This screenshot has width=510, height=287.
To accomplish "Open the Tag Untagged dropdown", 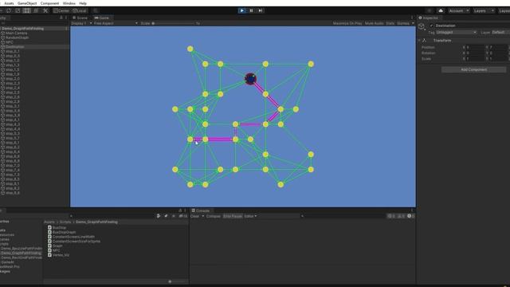I will point(456,32).
